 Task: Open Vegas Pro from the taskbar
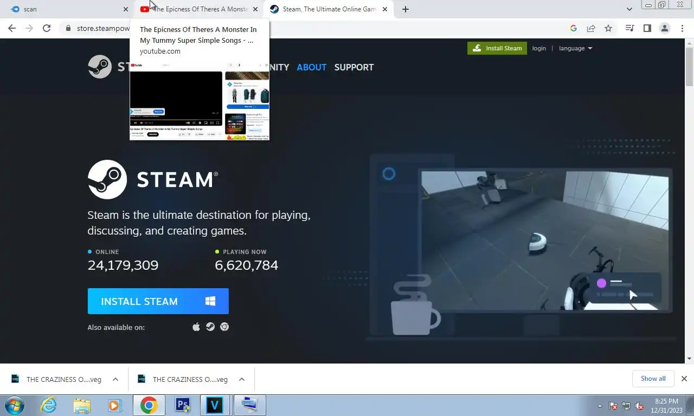(x=215, y=405)
